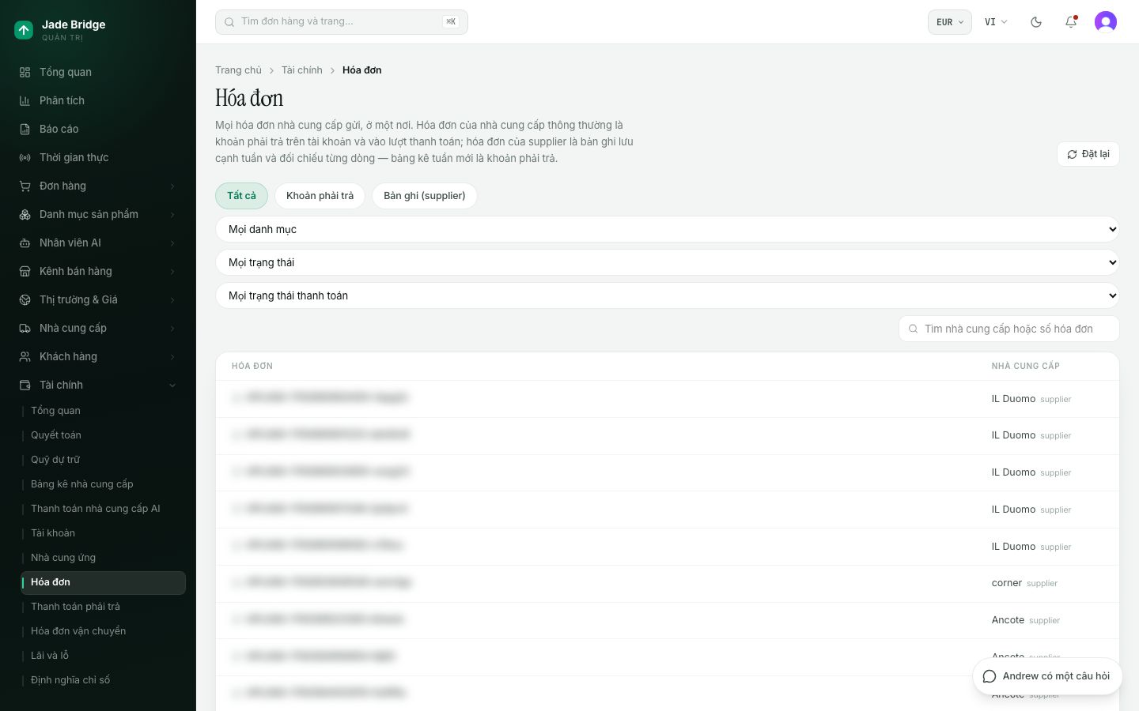The image size is (1139, 711).
Task: Open notifications bell icon
Action: 1071,22
